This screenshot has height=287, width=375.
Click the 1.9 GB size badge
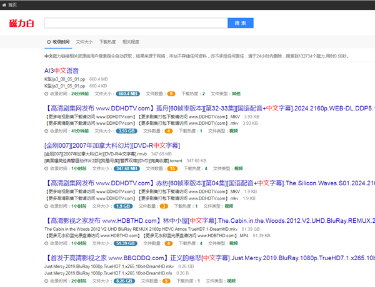click(123, 206)
